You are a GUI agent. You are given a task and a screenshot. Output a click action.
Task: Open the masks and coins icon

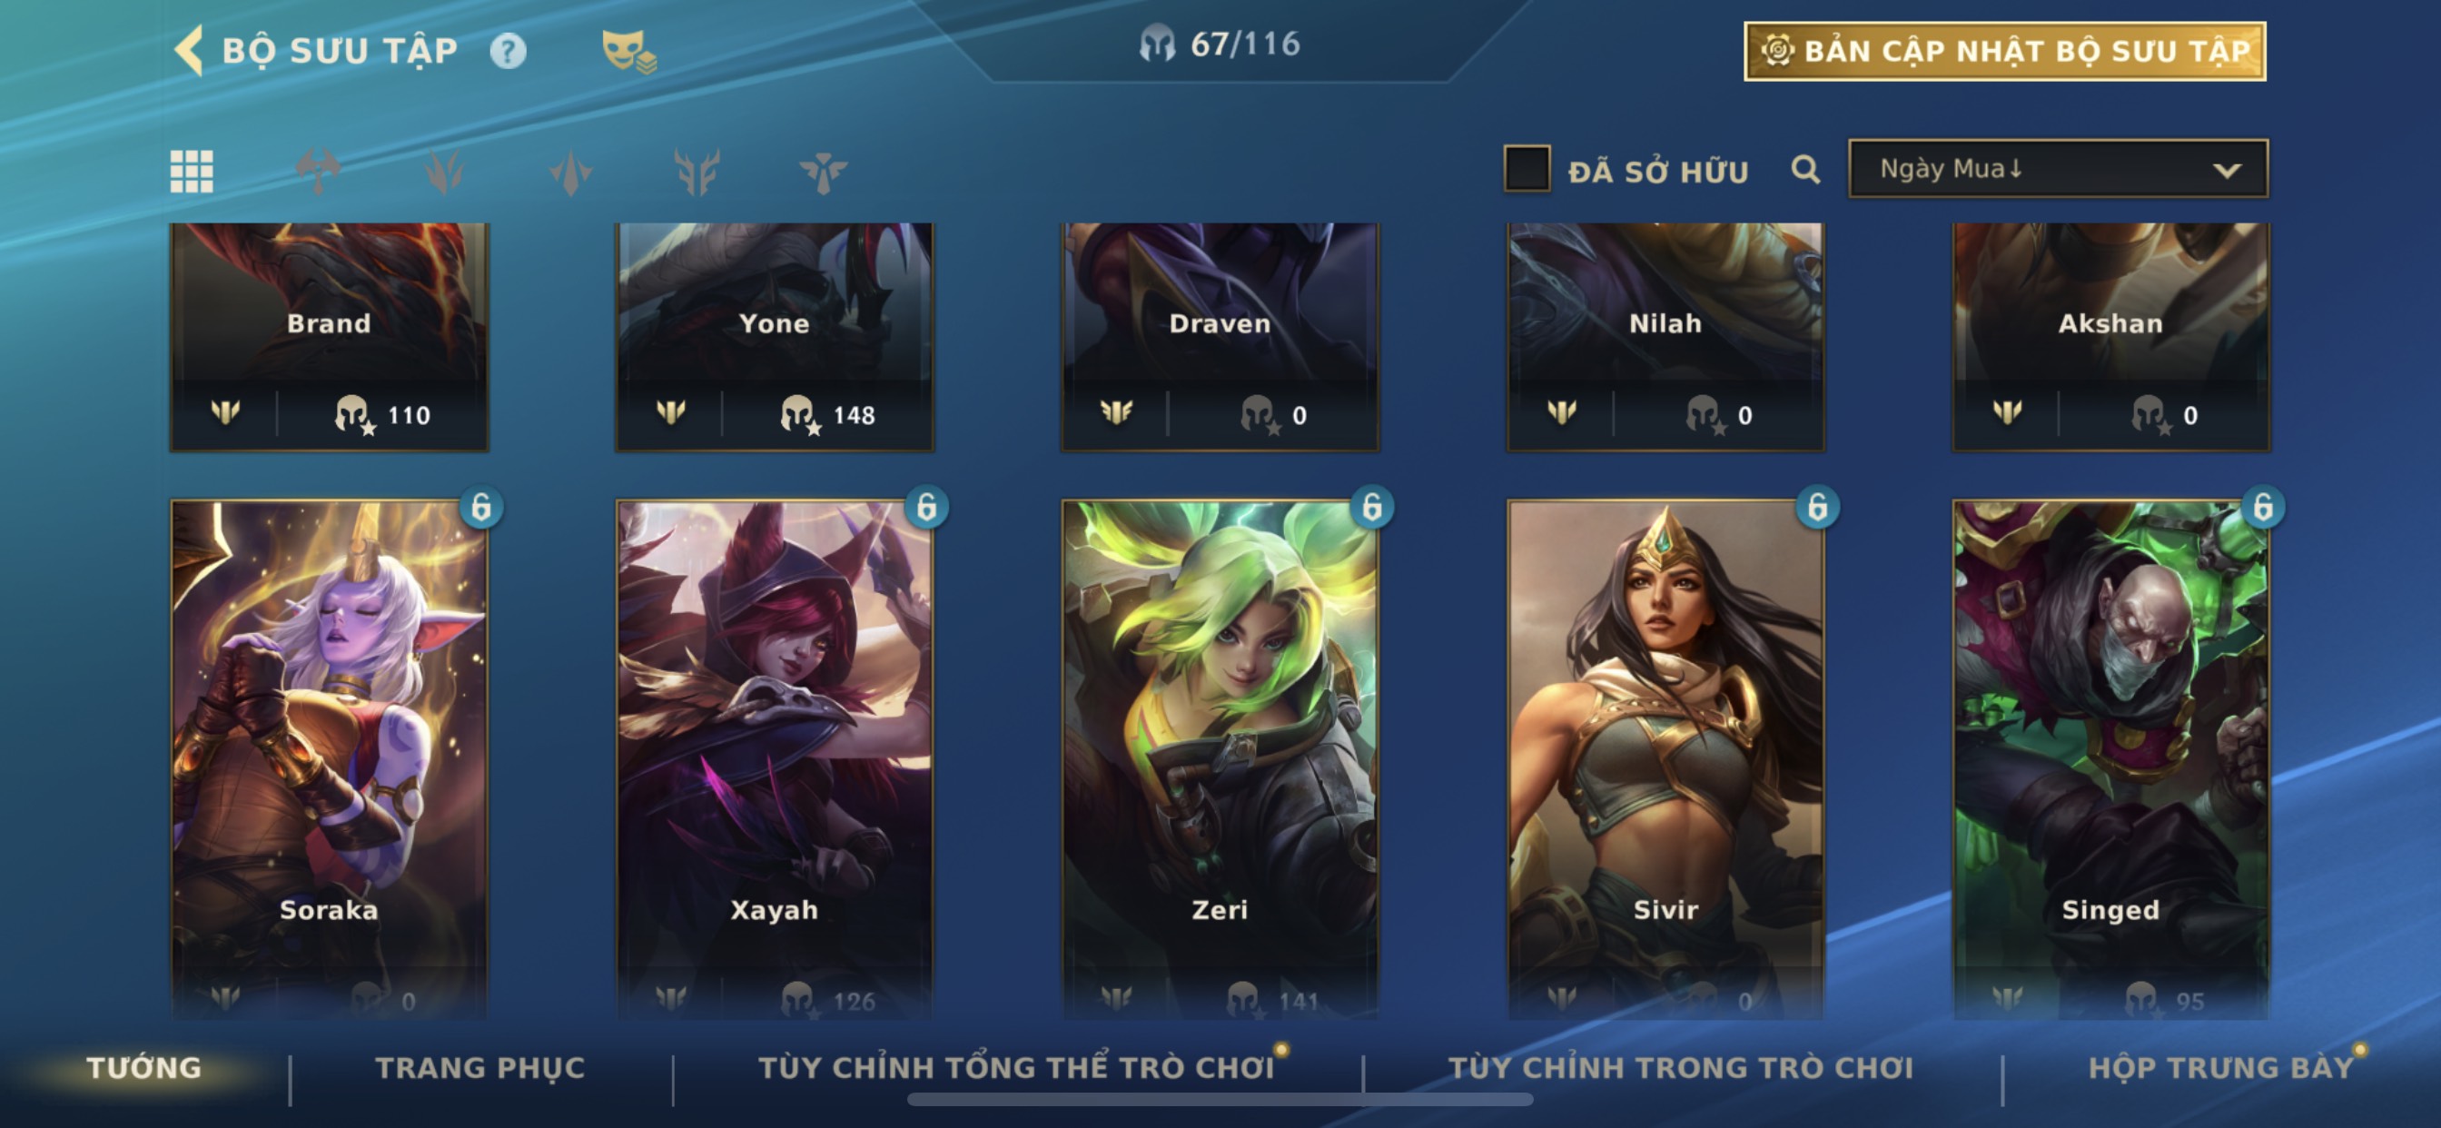629,51
